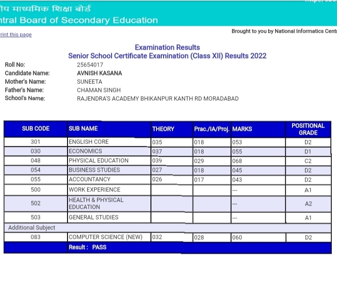Click sub code 055 cell
337x290 pixels.
click(36, 179)
